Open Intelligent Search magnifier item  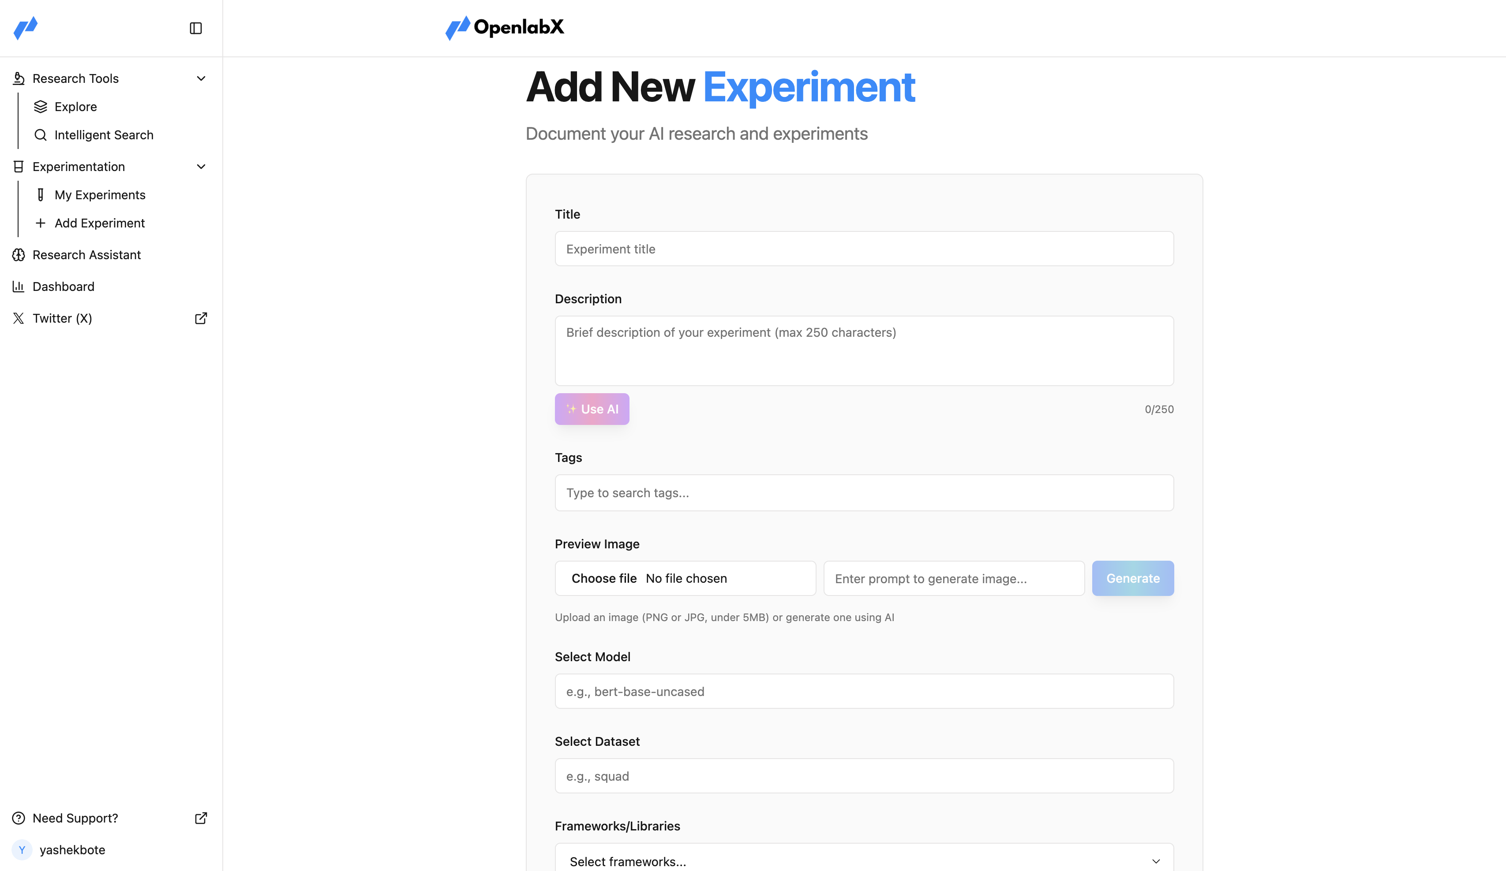[41, 135]
